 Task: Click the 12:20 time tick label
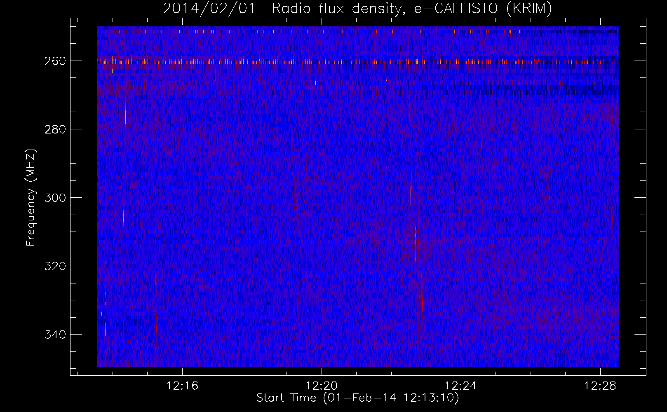point(322,386)
